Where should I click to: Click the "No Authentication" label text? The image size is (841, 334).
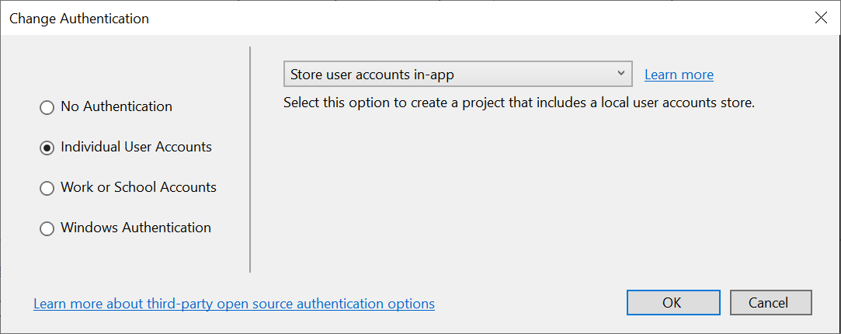coord(116,106)
